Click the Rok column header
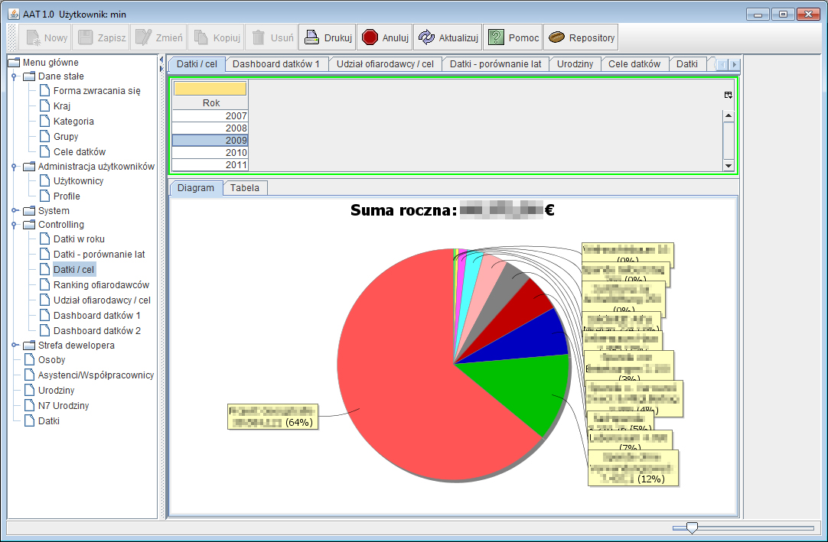 pyautogui.click(x=210, y=103)
